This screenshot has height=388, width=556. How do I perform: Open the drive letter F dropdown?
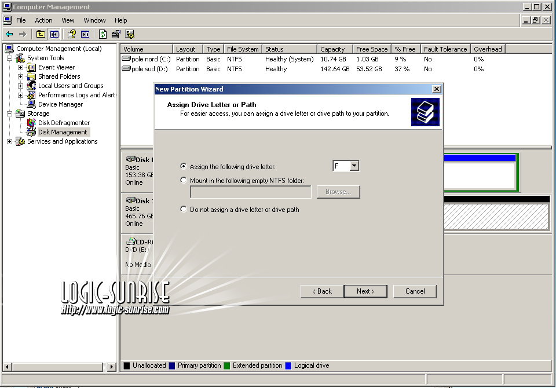[354, 166]
